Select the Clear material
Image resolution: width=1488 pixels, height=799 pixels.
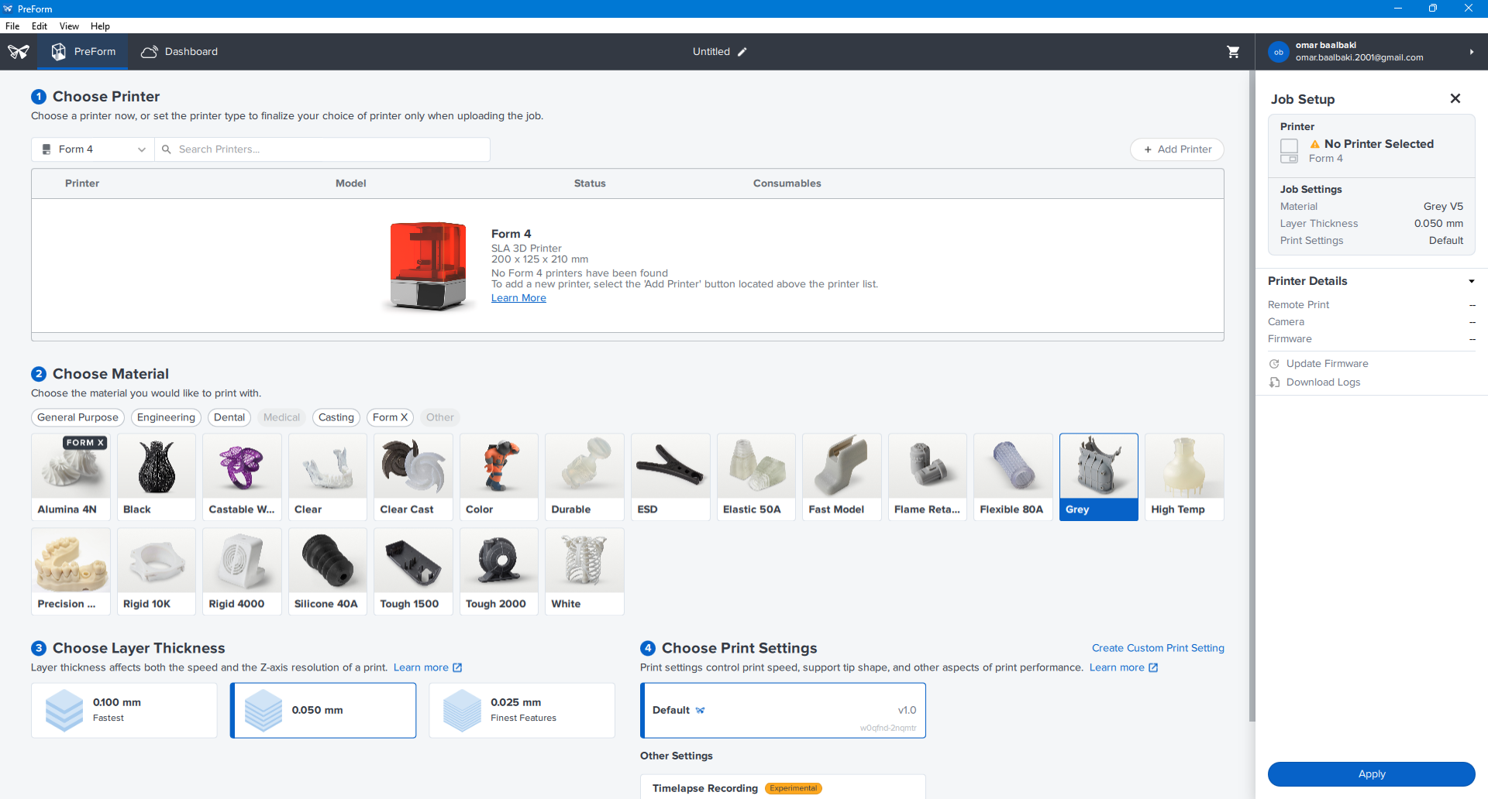coord(328,477)
